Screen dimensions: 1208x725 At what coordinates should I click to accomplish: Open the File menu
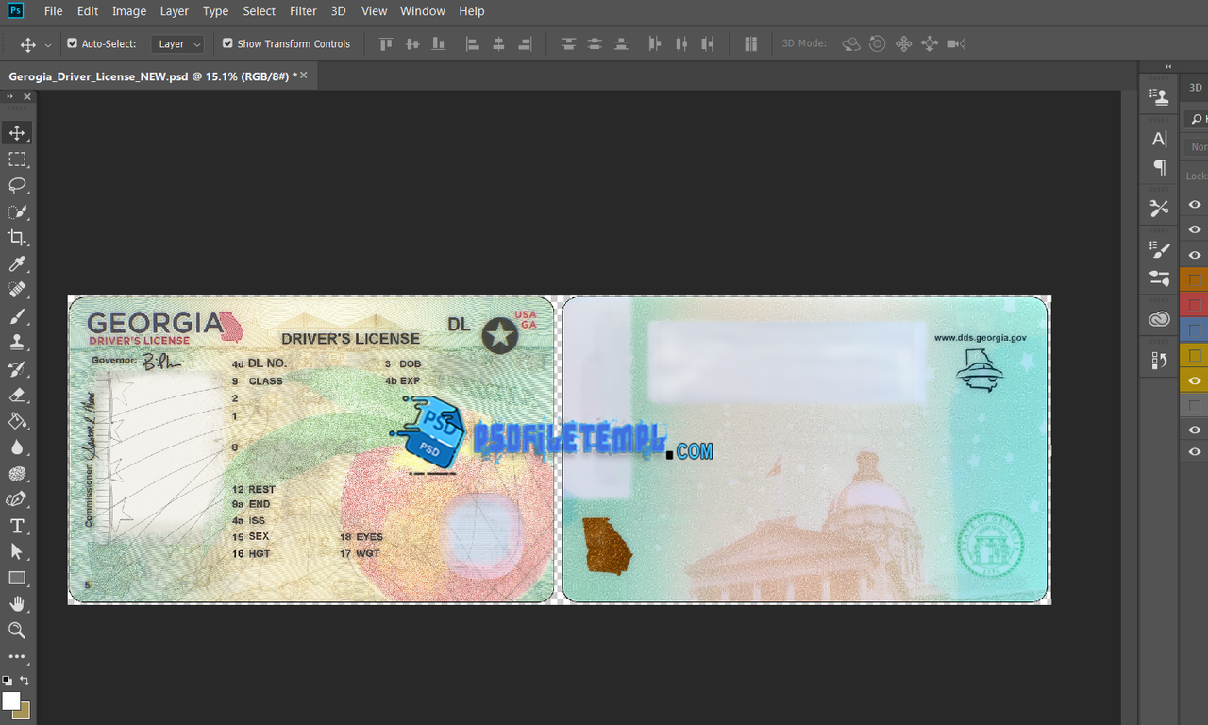click(54, 11)
